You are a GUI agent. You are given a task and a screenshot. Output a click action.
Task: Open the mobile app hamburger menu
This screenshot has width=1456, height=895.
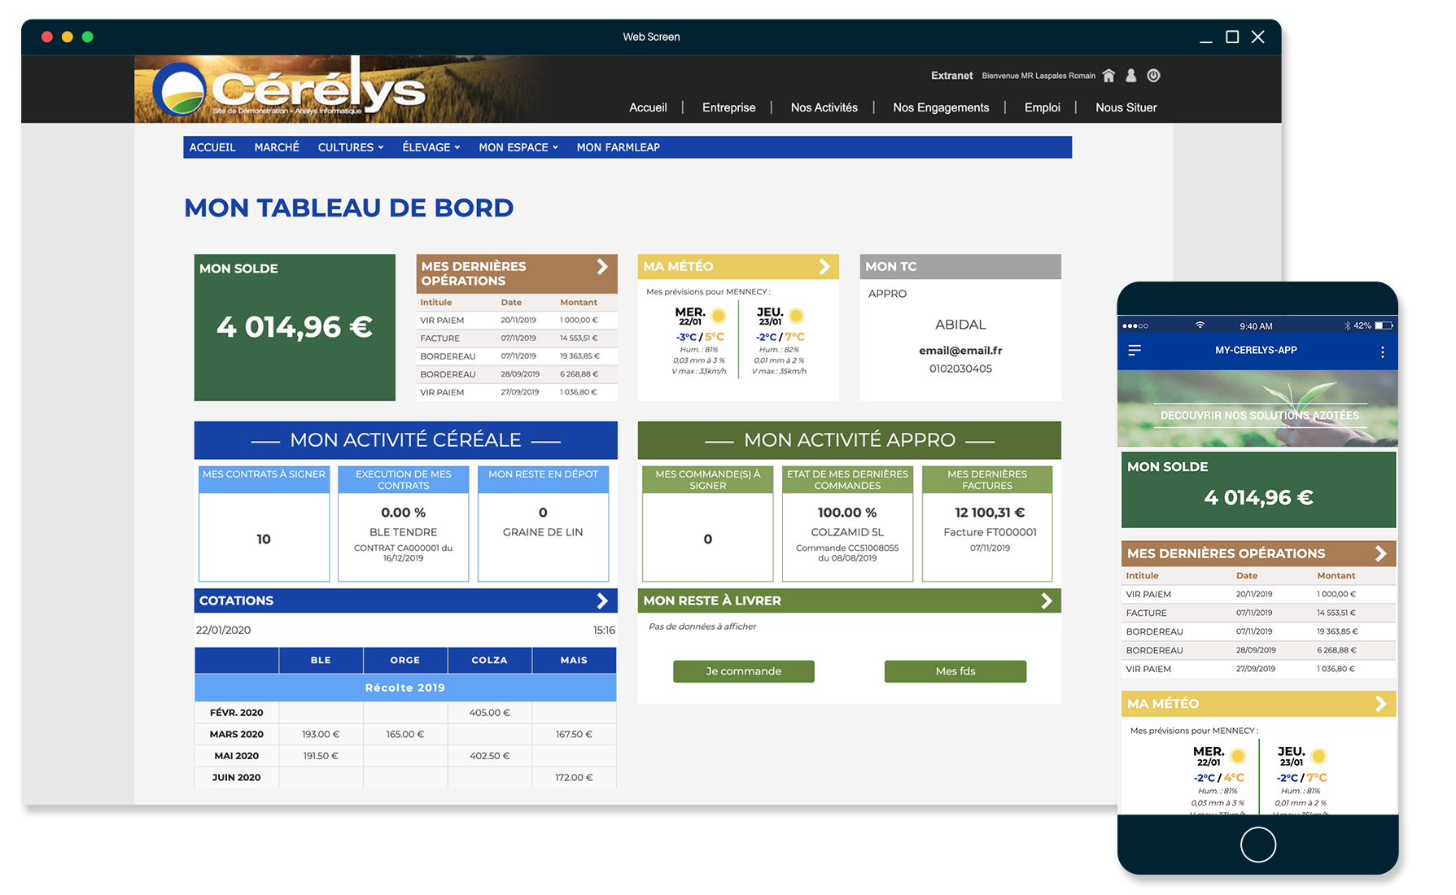[x=1135, y=351]
